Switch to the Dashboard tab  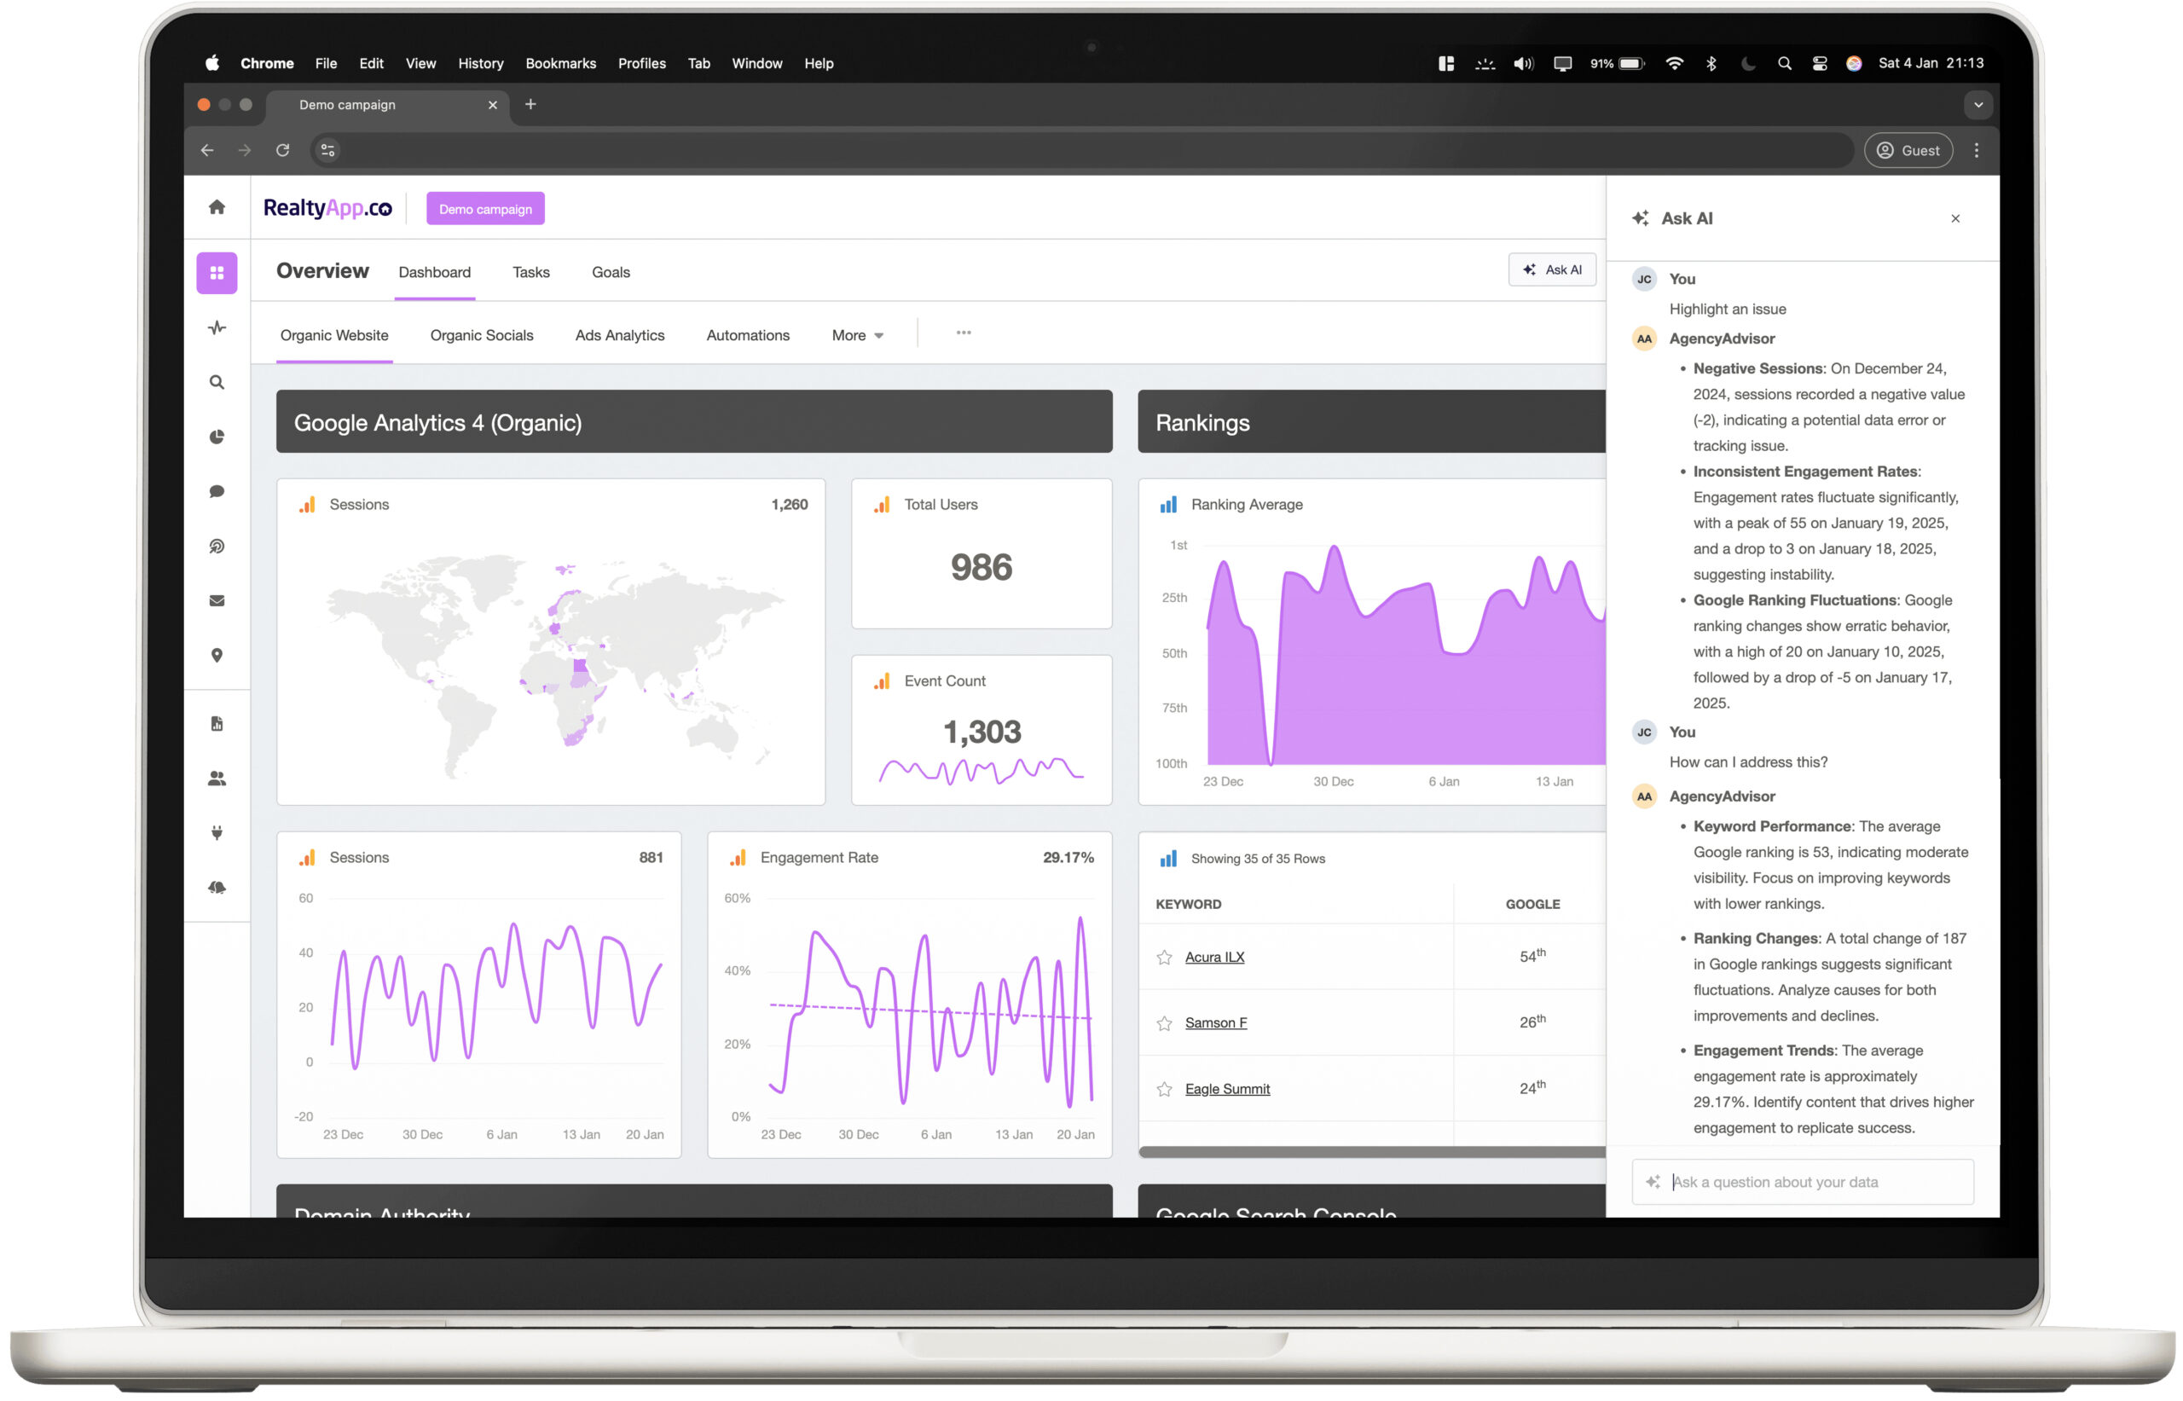tap(435, 272)
